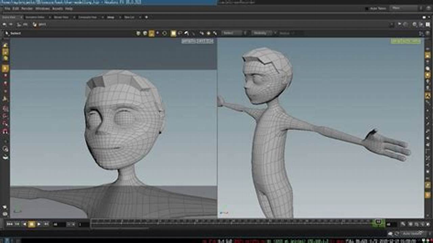The width and height of the screenshot is (433, 243).
Task: Click the highlighted stop playback button
Action: [31, 224]
